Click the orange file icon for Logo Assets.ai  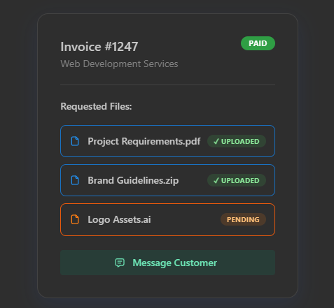[75, 219]
